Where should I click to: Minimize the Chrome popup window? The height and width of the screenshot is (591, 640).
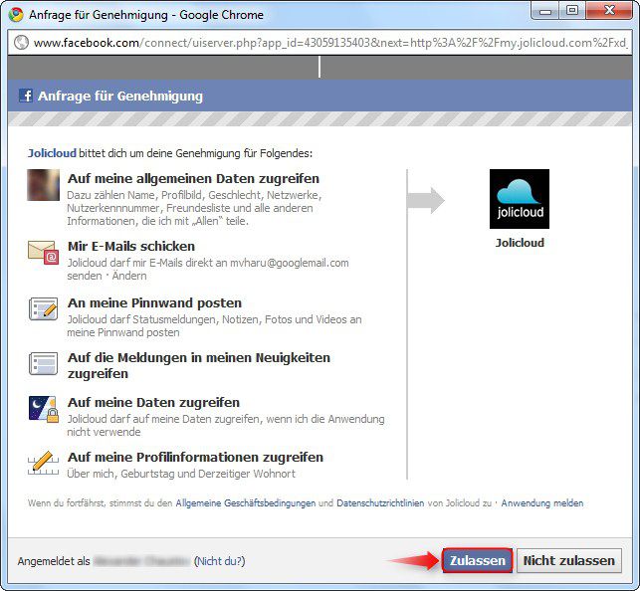click(544, 11)
